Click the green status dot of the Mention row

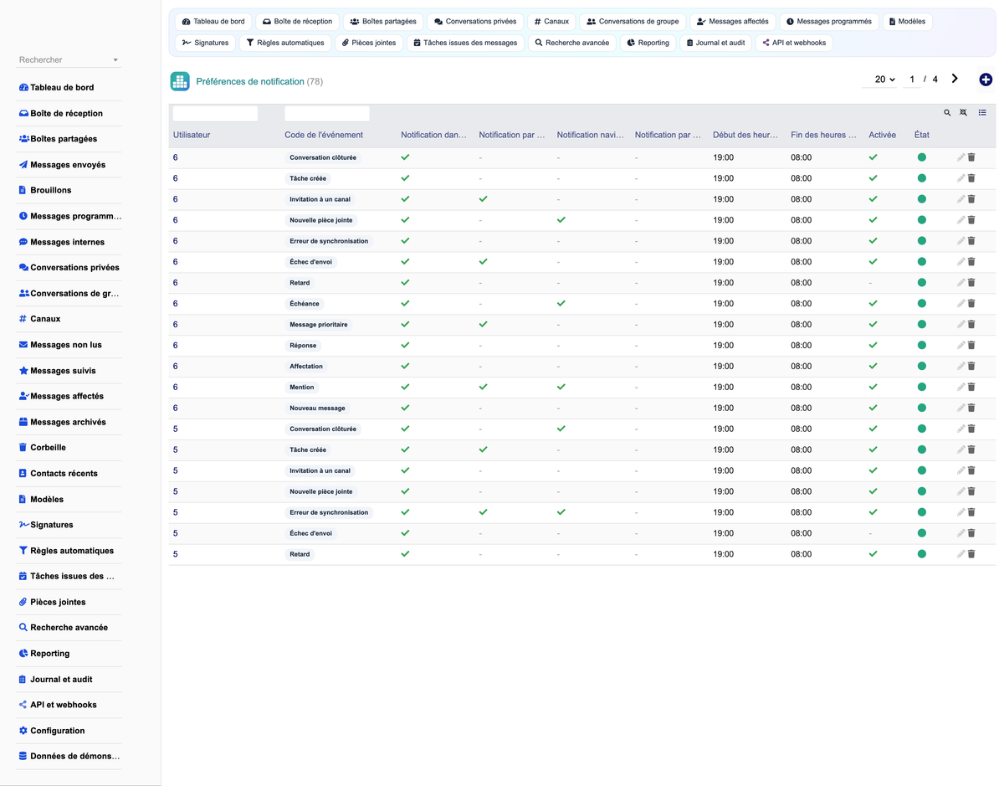pos(921,387)
